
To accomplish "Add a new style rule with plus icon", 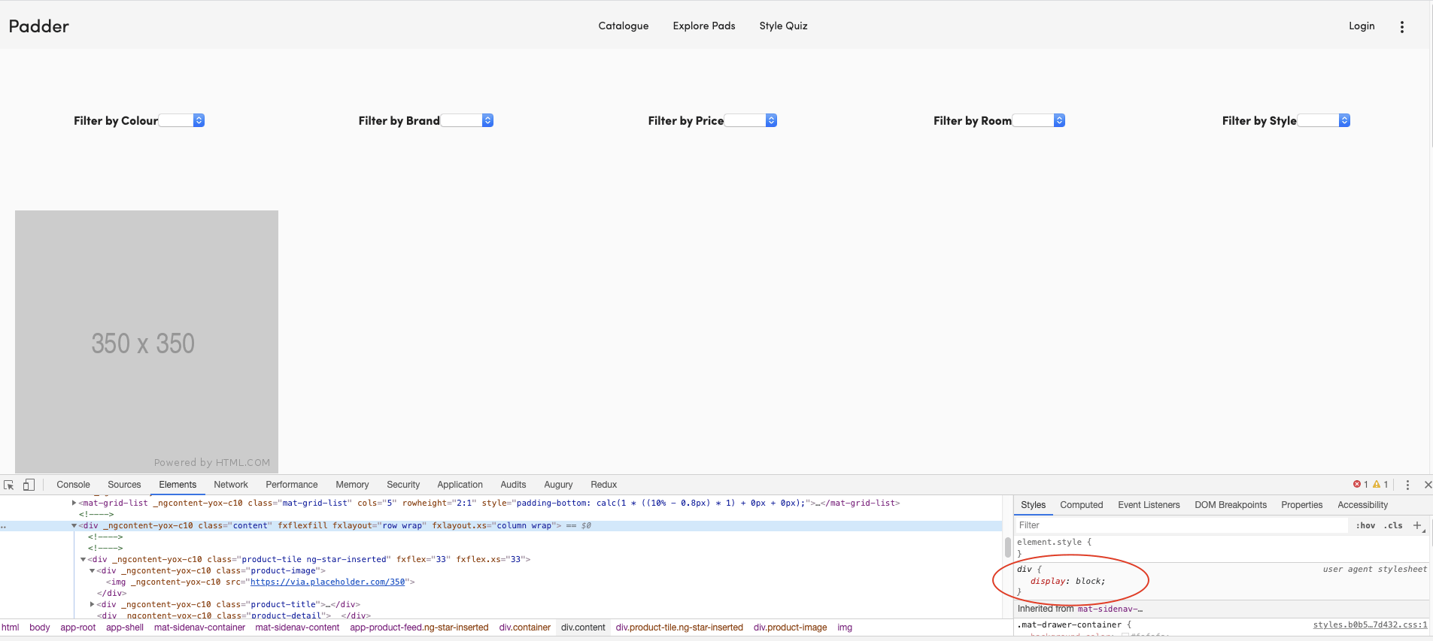I will coord(1417,525).
